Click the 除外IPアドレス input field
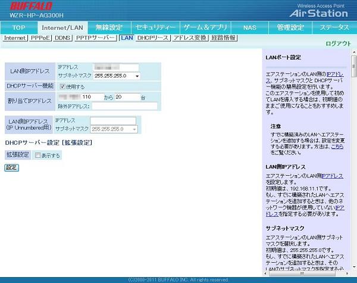Image resolution: width=357 pixels, height=283 pixels. click(124, 106)
